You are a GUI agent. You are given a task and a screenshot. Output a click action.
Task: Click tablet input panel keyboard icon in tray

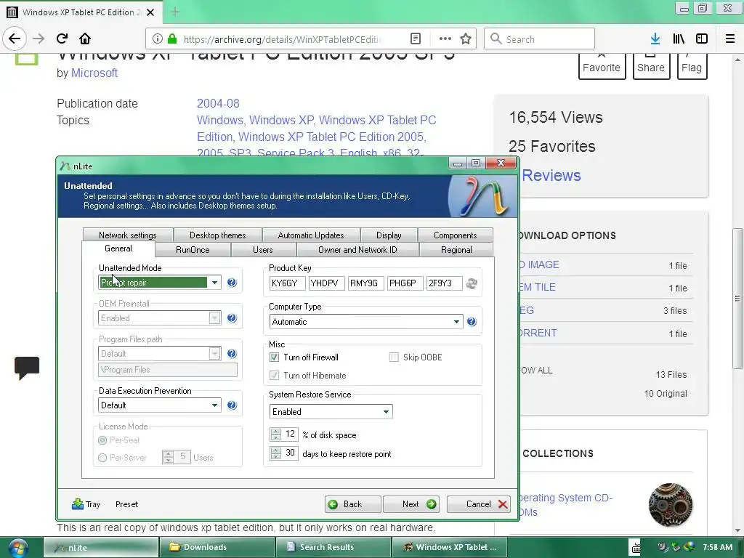coord(635,547)
